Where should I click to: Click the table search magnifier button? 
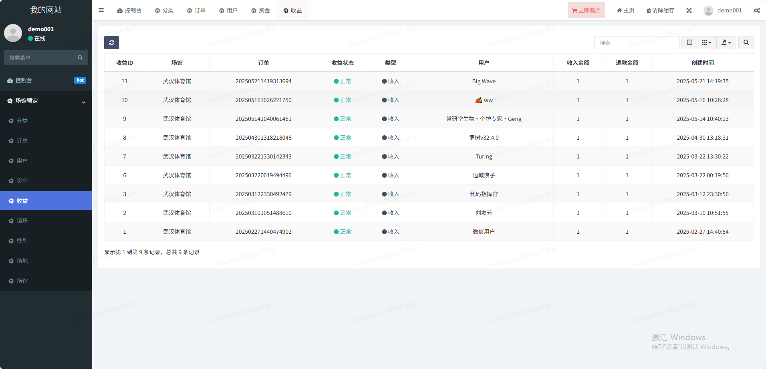(x=746, y=42)
